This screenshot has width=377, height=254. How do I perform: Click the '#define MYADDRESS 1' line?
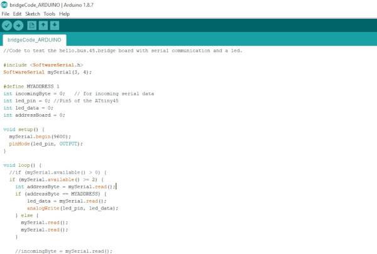(x=31, y=87)
